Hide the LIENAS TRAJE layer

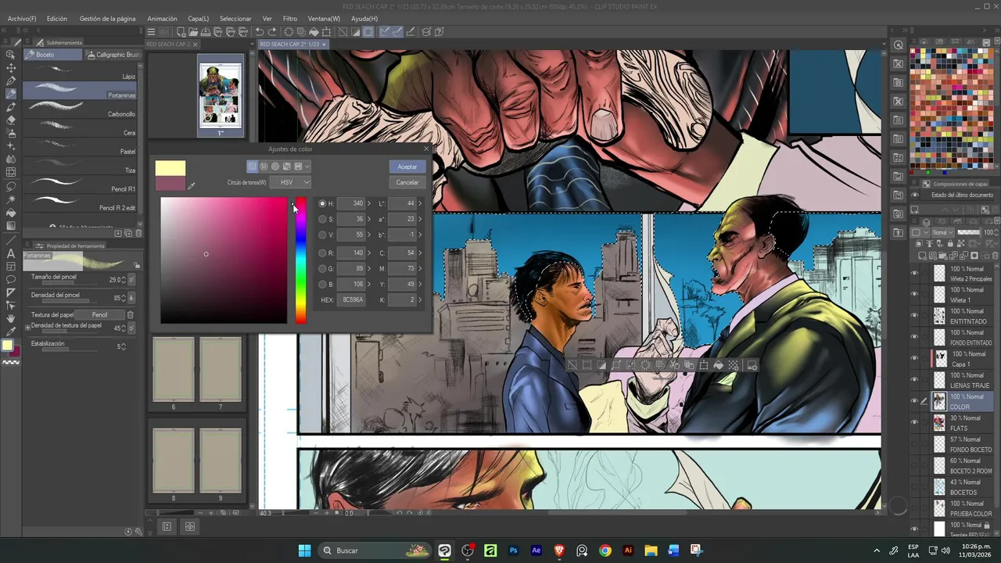point(914,379)
